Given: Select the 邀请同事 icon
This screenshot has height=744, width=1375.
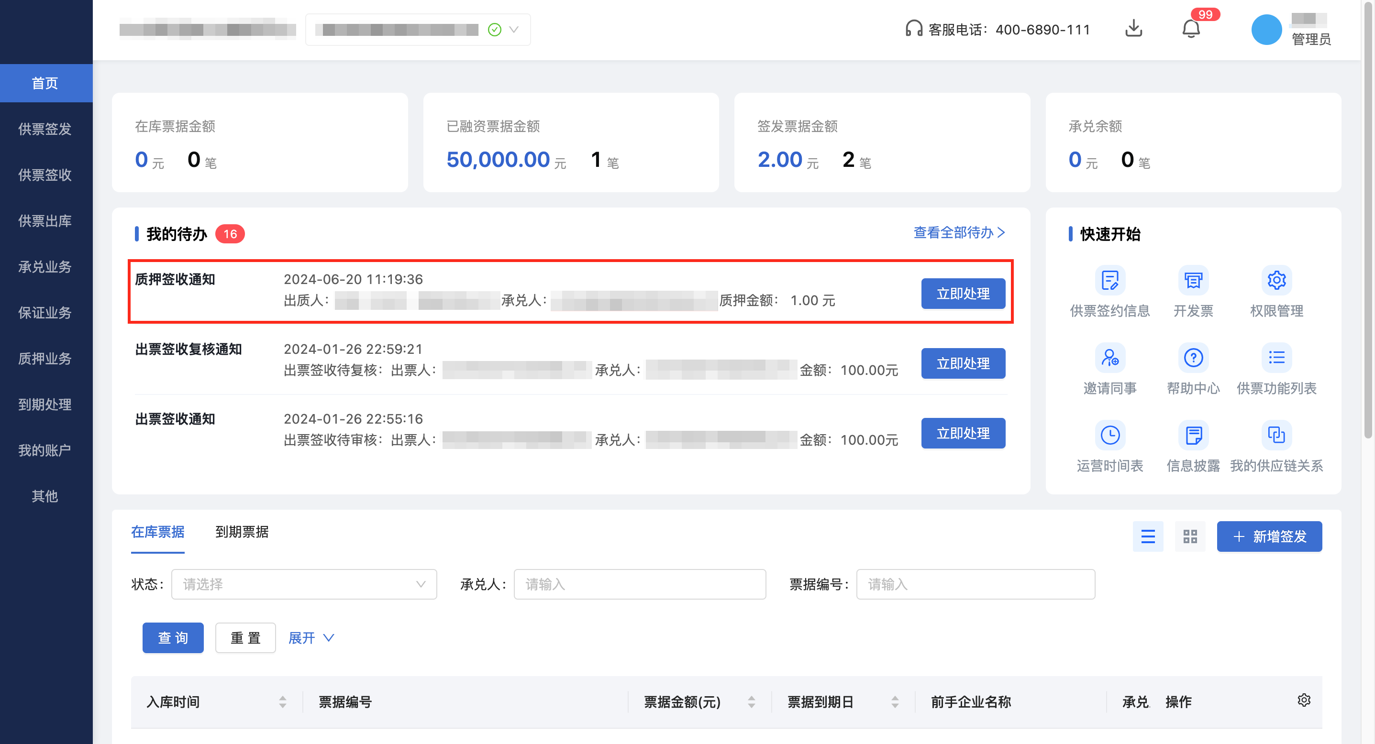Looking at the screenshot, I should (1110, 358).
